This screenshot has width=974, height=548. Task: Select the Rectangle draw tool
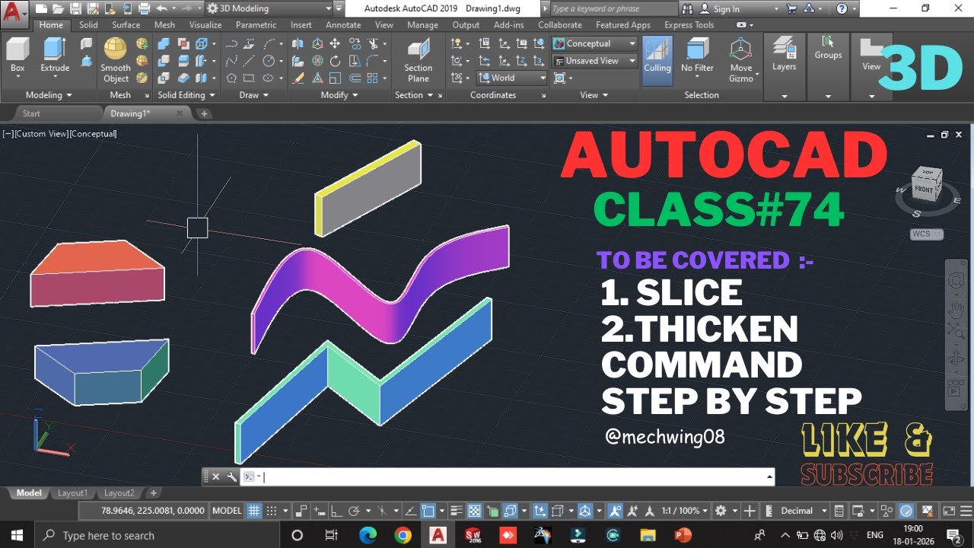coord(249,78)
